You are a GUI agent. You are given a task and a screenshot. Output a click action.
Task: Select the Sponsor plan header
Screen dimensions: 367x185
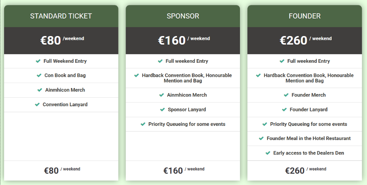[x=183, y=16]
